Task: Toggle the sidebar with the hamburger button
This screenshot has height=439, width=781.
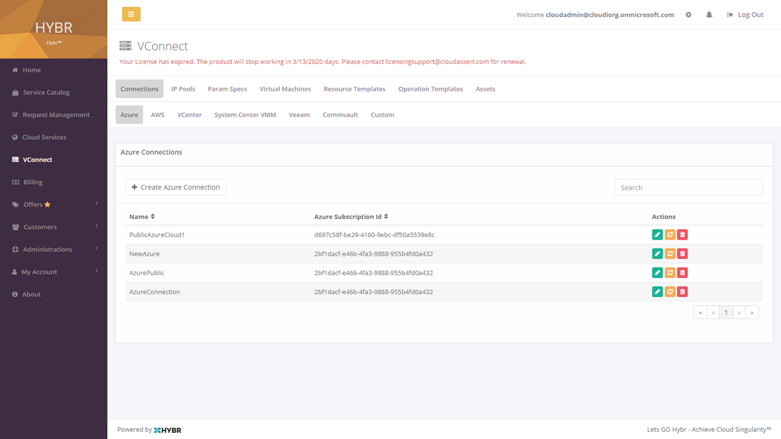Action: pyautogui.click(x=131, y=14)
